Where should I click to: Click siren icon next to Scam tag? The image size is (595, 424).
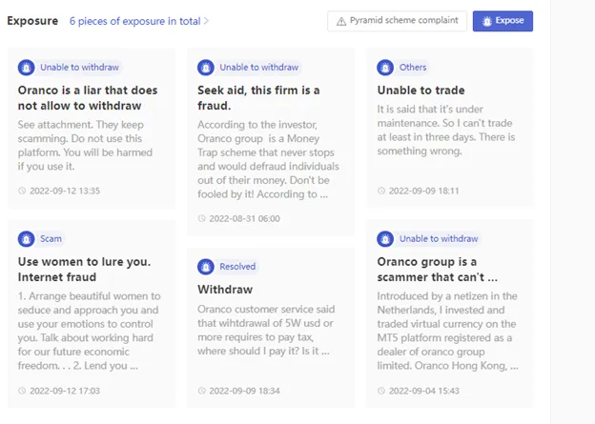(26, 239)
